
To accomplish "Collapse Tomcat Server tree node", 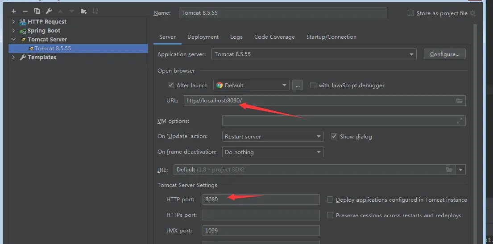I will (13, 40).
